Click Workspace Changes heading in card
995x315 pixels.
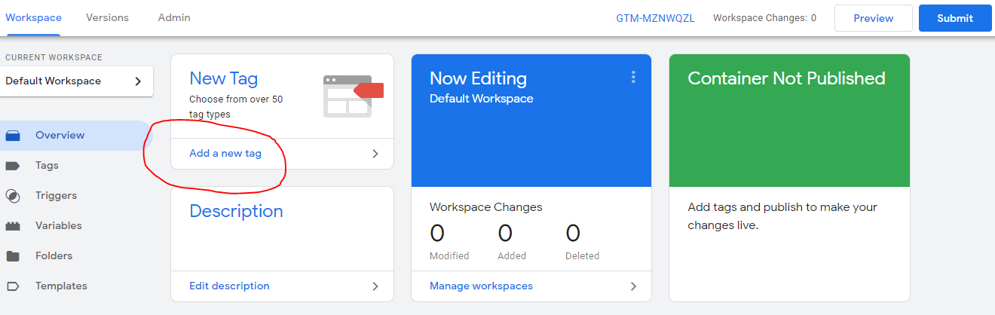tap(485, 207)
